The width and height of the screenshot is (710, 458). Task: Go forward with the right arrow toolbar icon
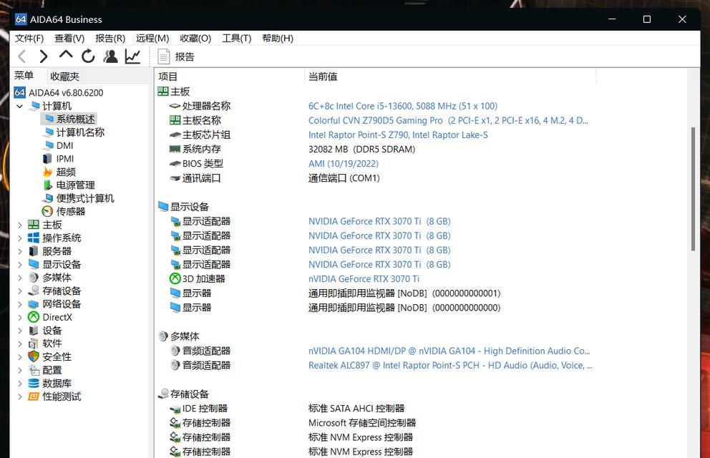point(44,57)
